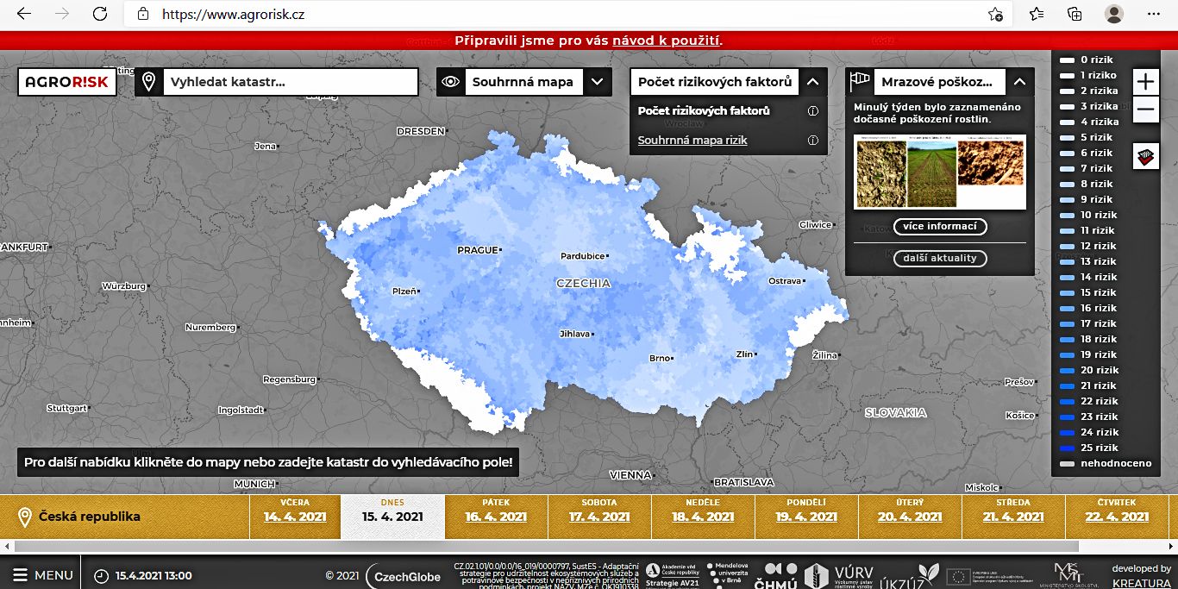Viewport: 1178px width, 589px height.
Task: Click the map zoom in plus button
Action: [1145, 82]
